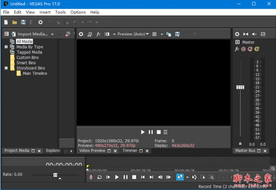
Task: Toggle Split Screen View in preview toolbar
Action: 107,34
